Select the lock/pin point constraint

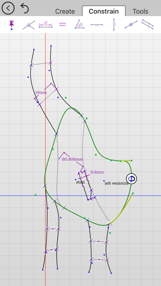tap(11, 25)
